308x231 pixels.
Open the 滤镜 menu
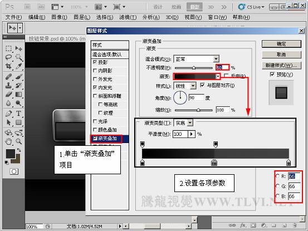pos(128,17)
